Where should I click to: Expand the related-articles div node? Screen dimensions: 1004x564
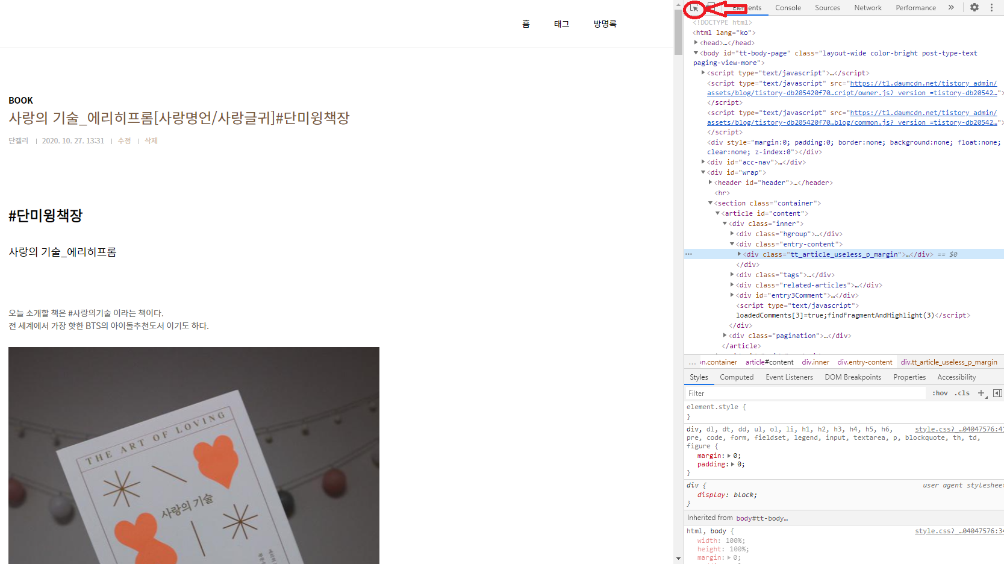coord(732,285)
